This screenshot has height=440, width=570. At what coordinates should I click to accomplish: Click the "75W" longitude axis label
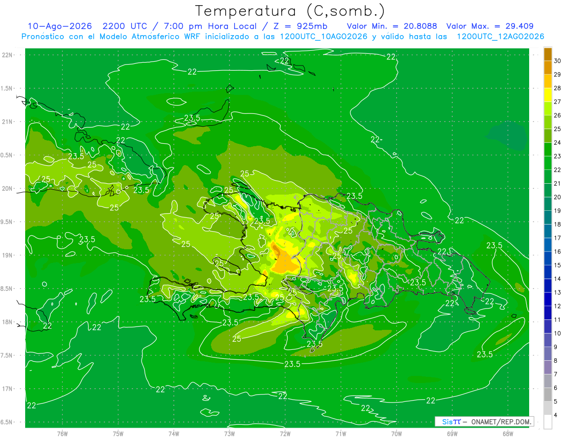[x=118, y=434]
